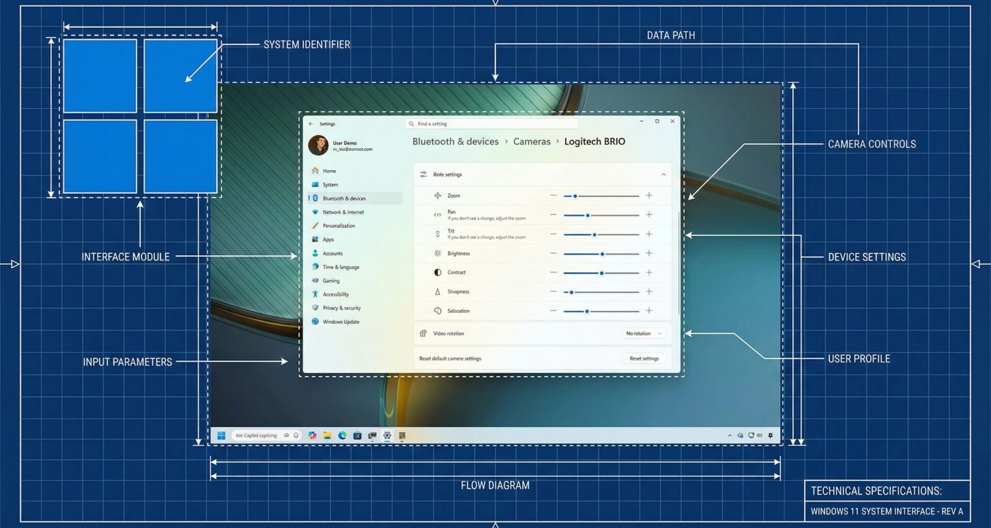
Task: Click the Find a setting search box
Action: (x=490, y=124)
